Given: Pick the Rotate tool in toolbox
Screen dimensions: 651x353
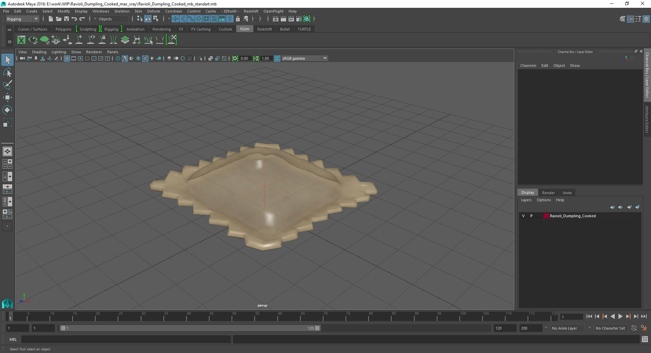Looking at the screenshot, I should tap(7, 110).
